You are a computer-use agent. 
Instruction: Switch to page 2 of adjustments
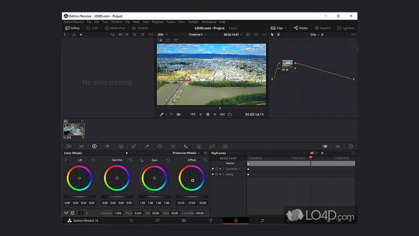tap(87, 213)
